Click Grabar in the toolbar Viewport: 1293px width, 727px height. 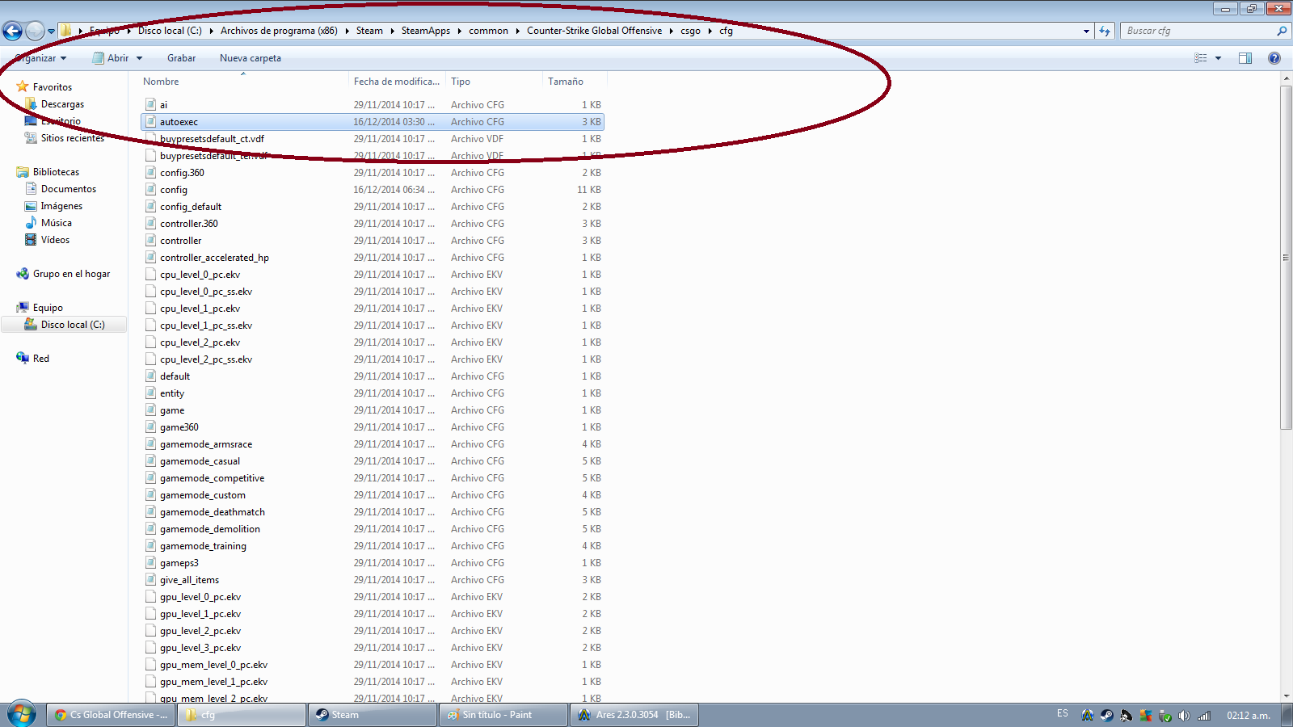click(x=181, y=58)
